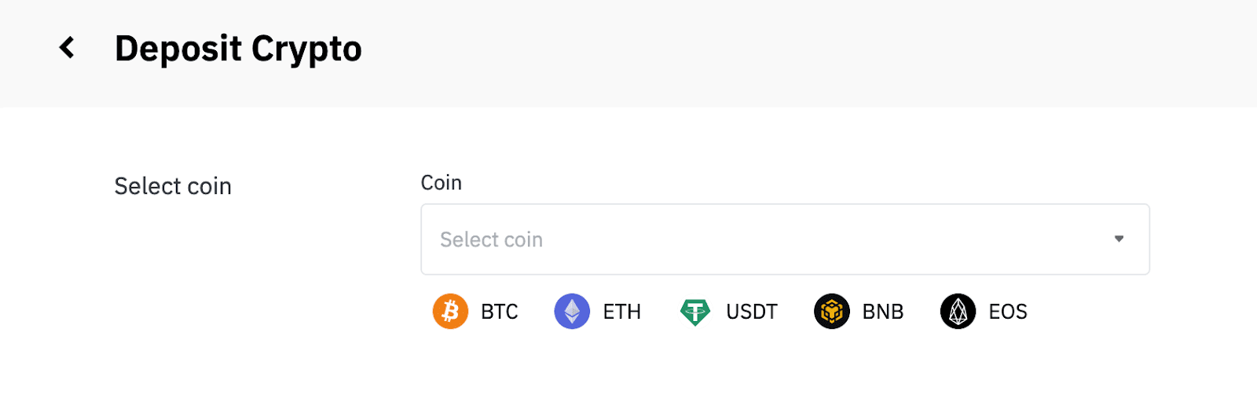The width and height of the screenshot is (1257, 420).
Task: Select the BNB yellow cube icon
Action: 832,312
